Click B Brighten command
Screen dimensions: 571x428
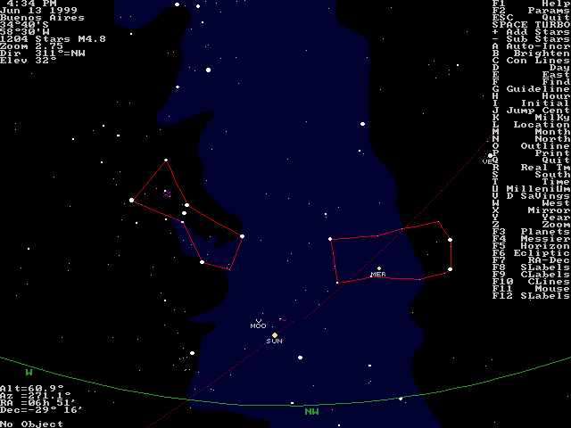click(x=532, y=53)
